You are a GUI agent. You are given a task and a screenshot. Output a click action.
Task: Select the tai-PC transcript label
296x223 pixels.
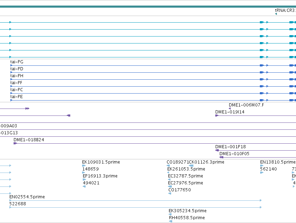17,90
